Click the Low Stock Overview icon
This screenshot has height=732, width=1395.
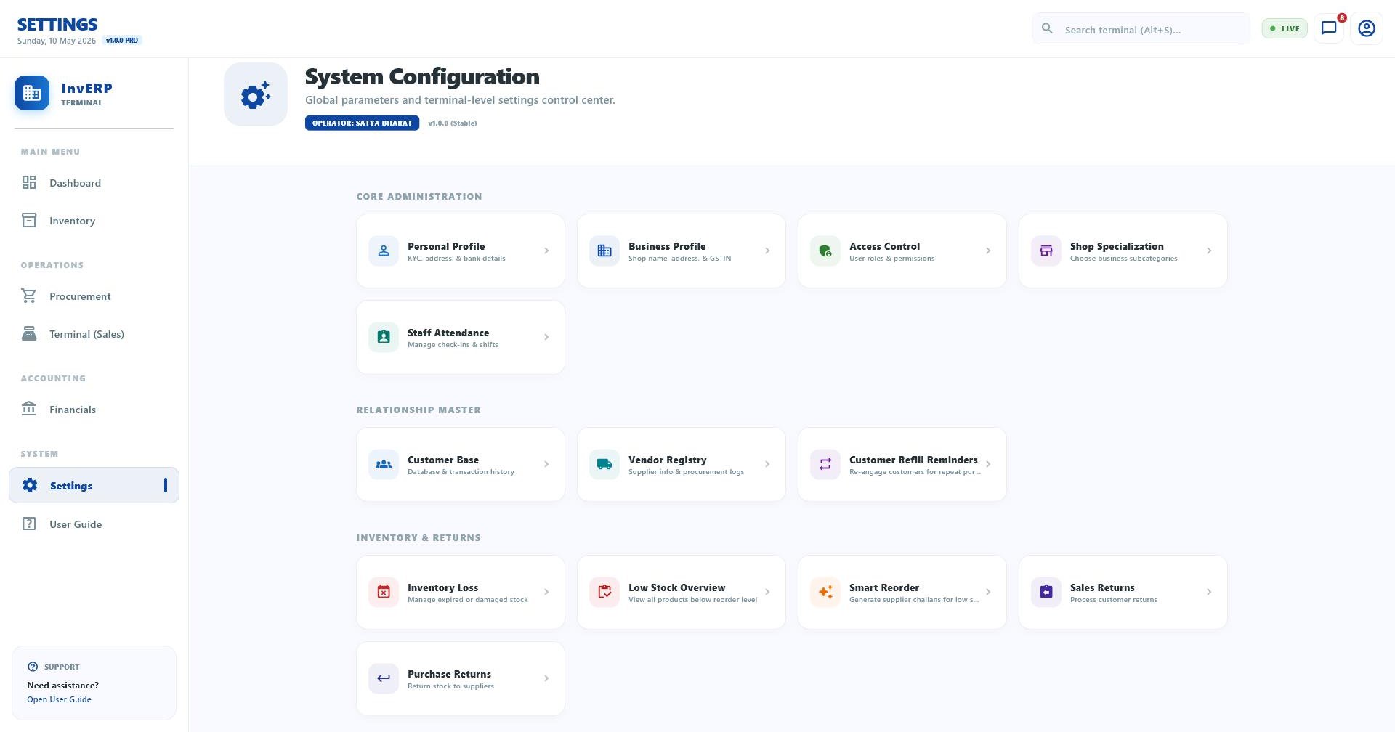coord(604,593)
